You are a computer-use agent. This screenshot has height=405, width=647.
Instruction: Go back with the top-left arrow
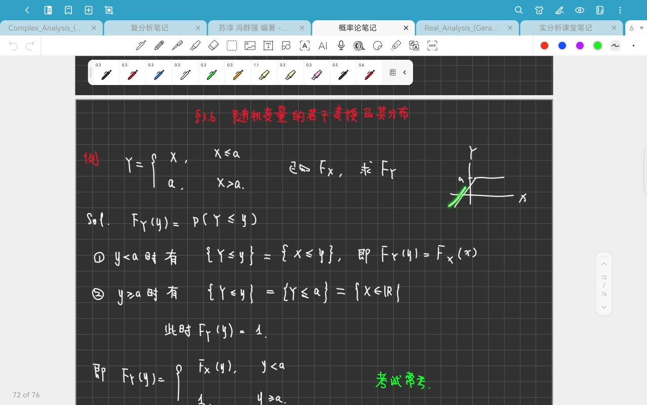(27, 10)
